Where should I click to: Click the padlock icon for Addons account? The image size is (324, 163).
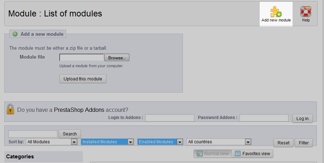10,109
